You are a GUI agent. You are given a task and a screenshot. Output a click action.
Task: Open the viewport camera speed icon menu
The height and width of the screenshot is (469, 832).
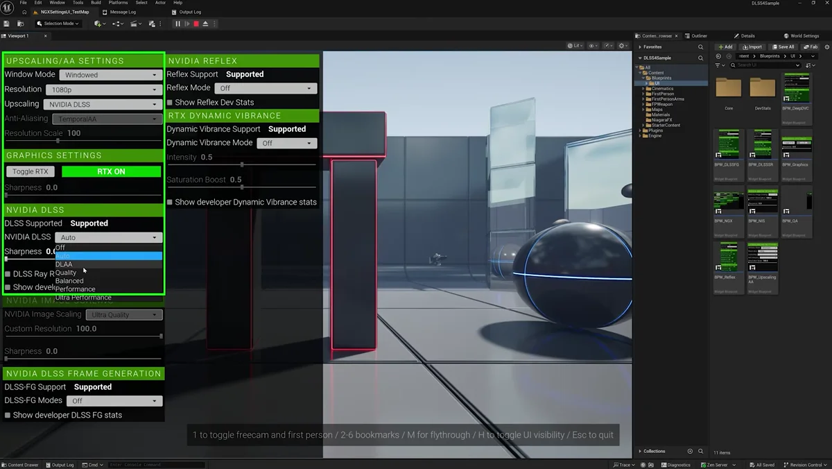608,46
